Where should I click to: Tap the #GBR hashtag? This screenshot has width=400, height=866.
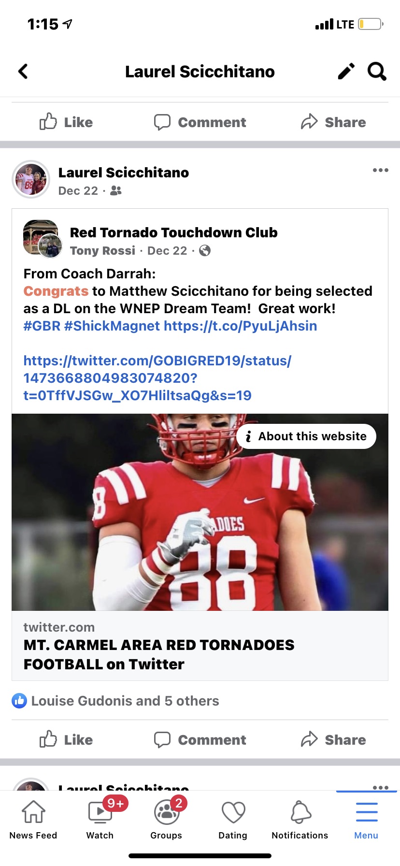(x=42, y=326)
